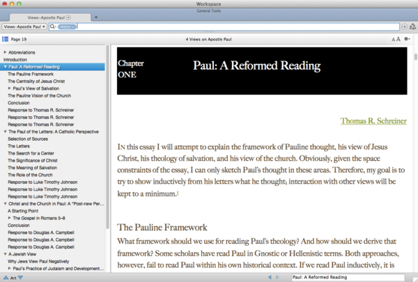
Task: Click The Pauline Framework heading in text
Action: pos(162,227)
